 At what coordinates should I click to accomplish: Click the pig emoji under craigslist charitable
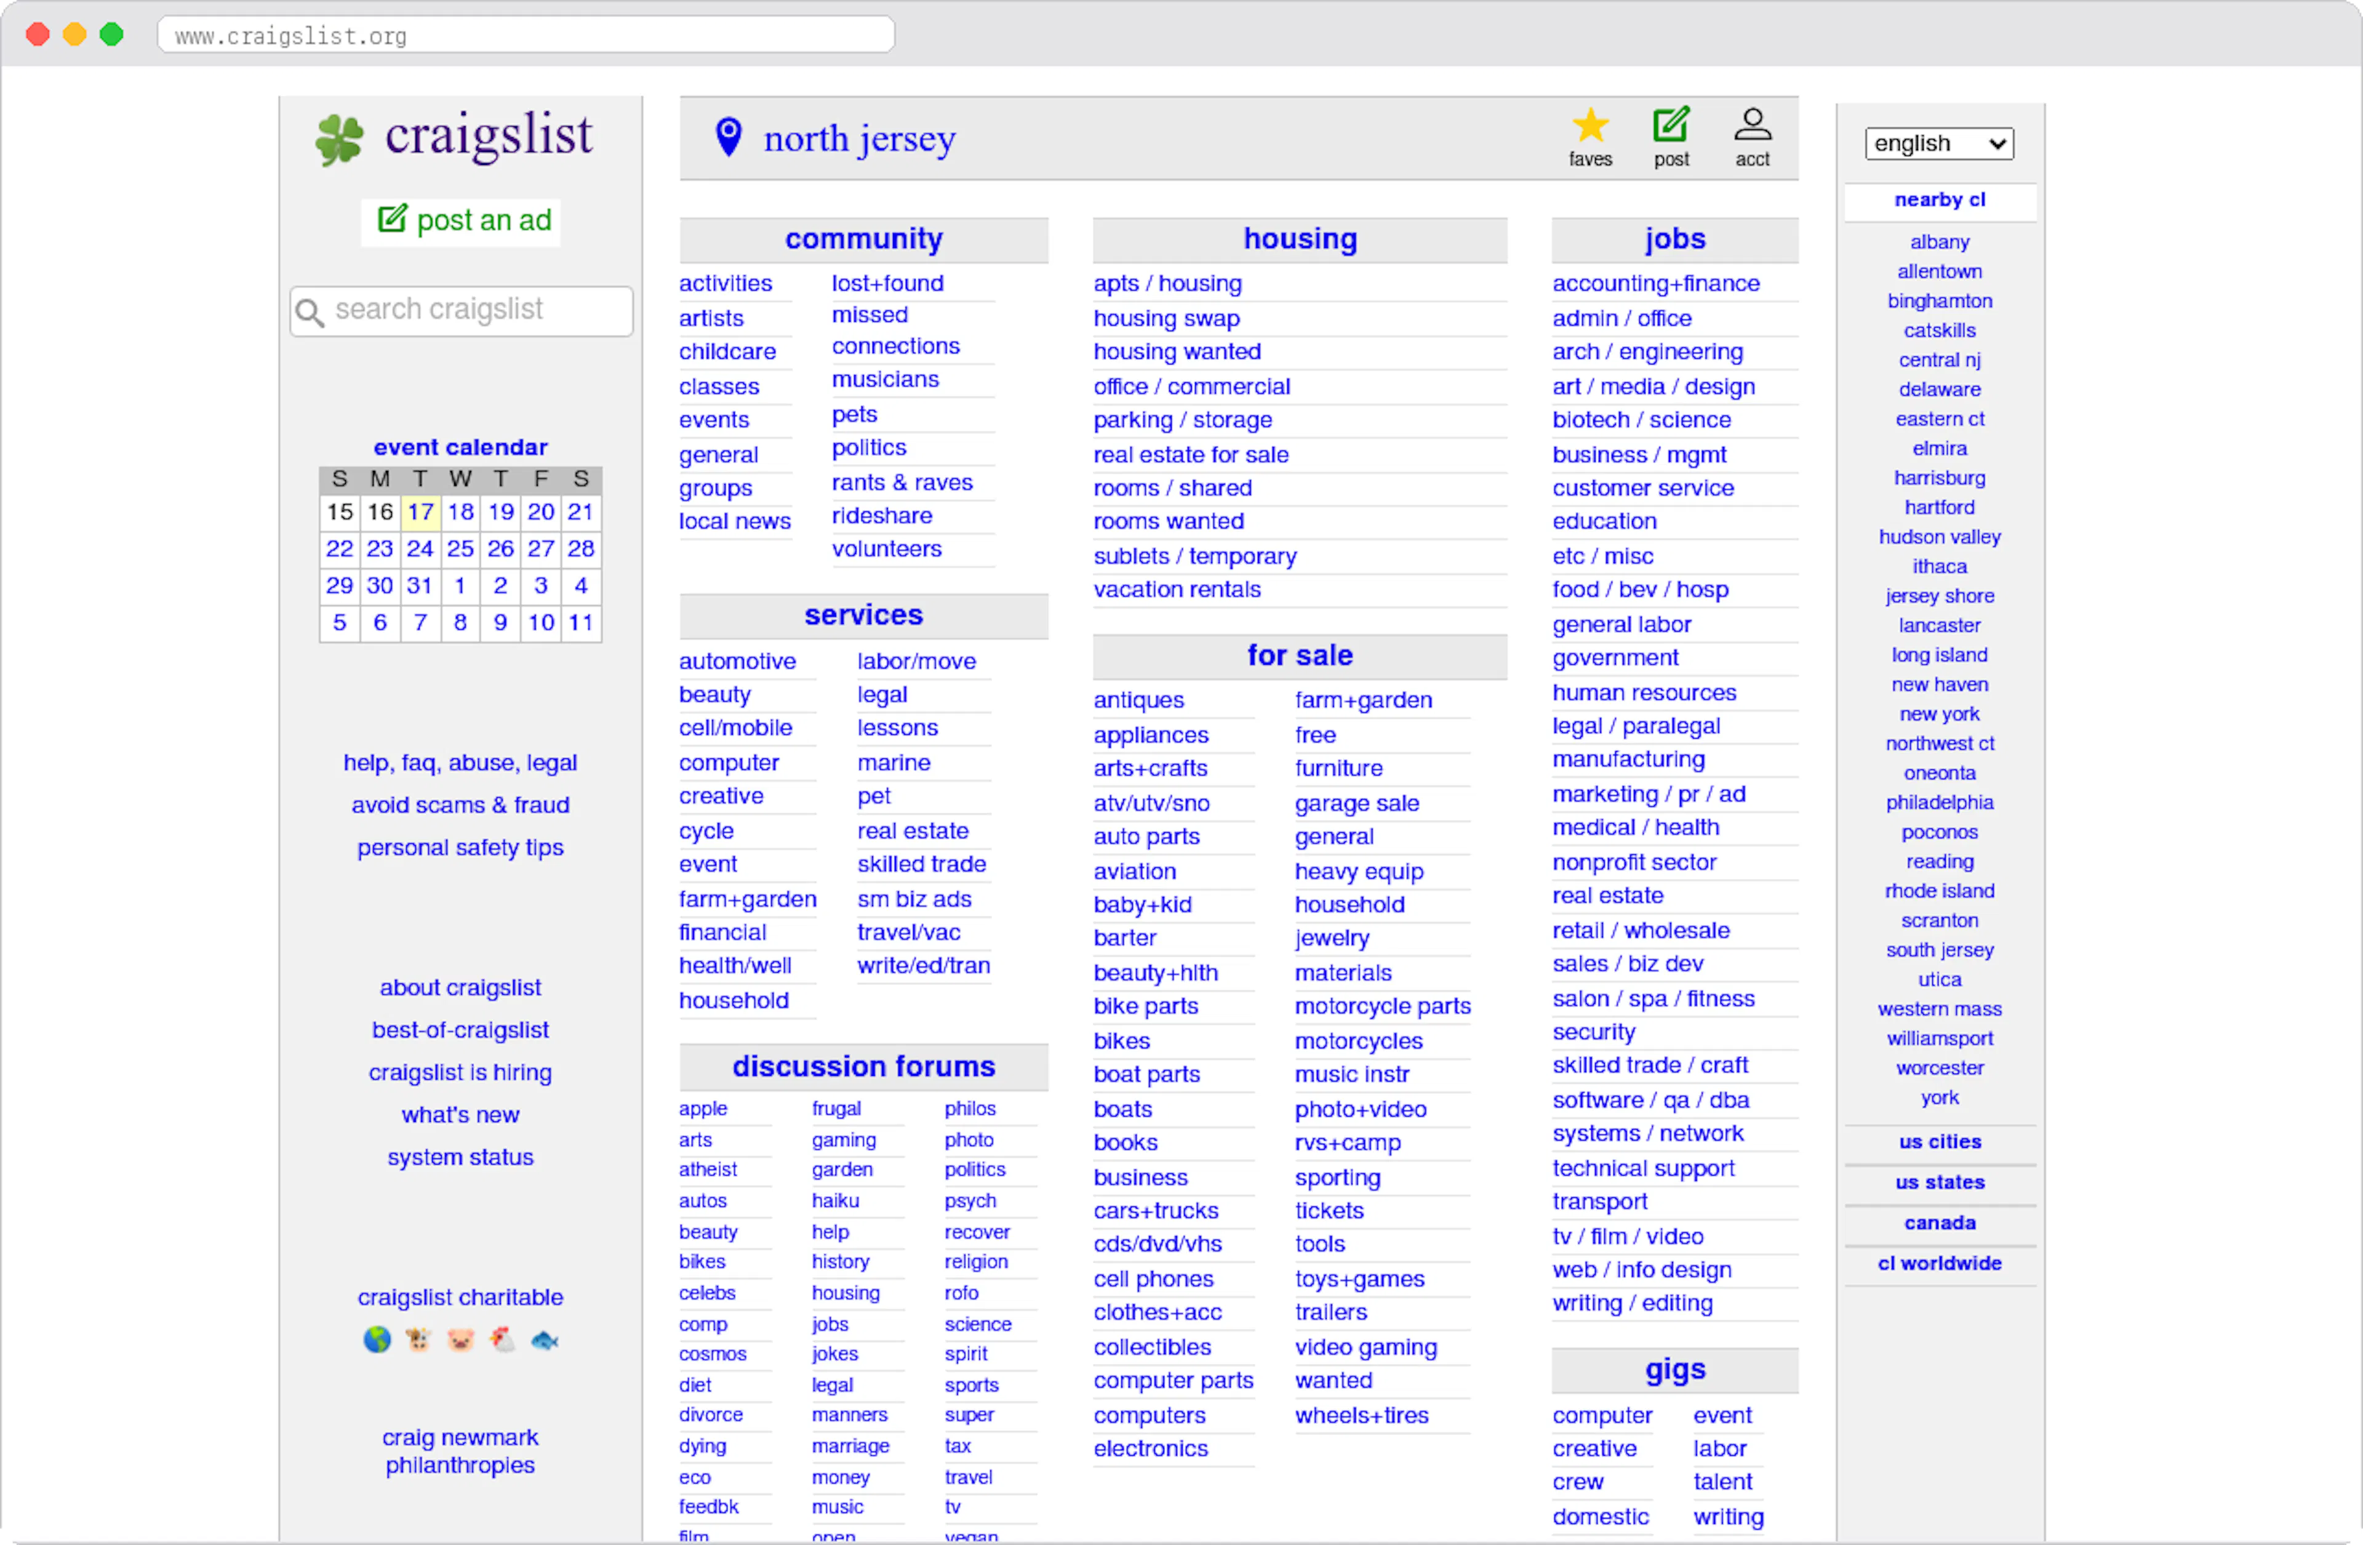coord(460,1339)
